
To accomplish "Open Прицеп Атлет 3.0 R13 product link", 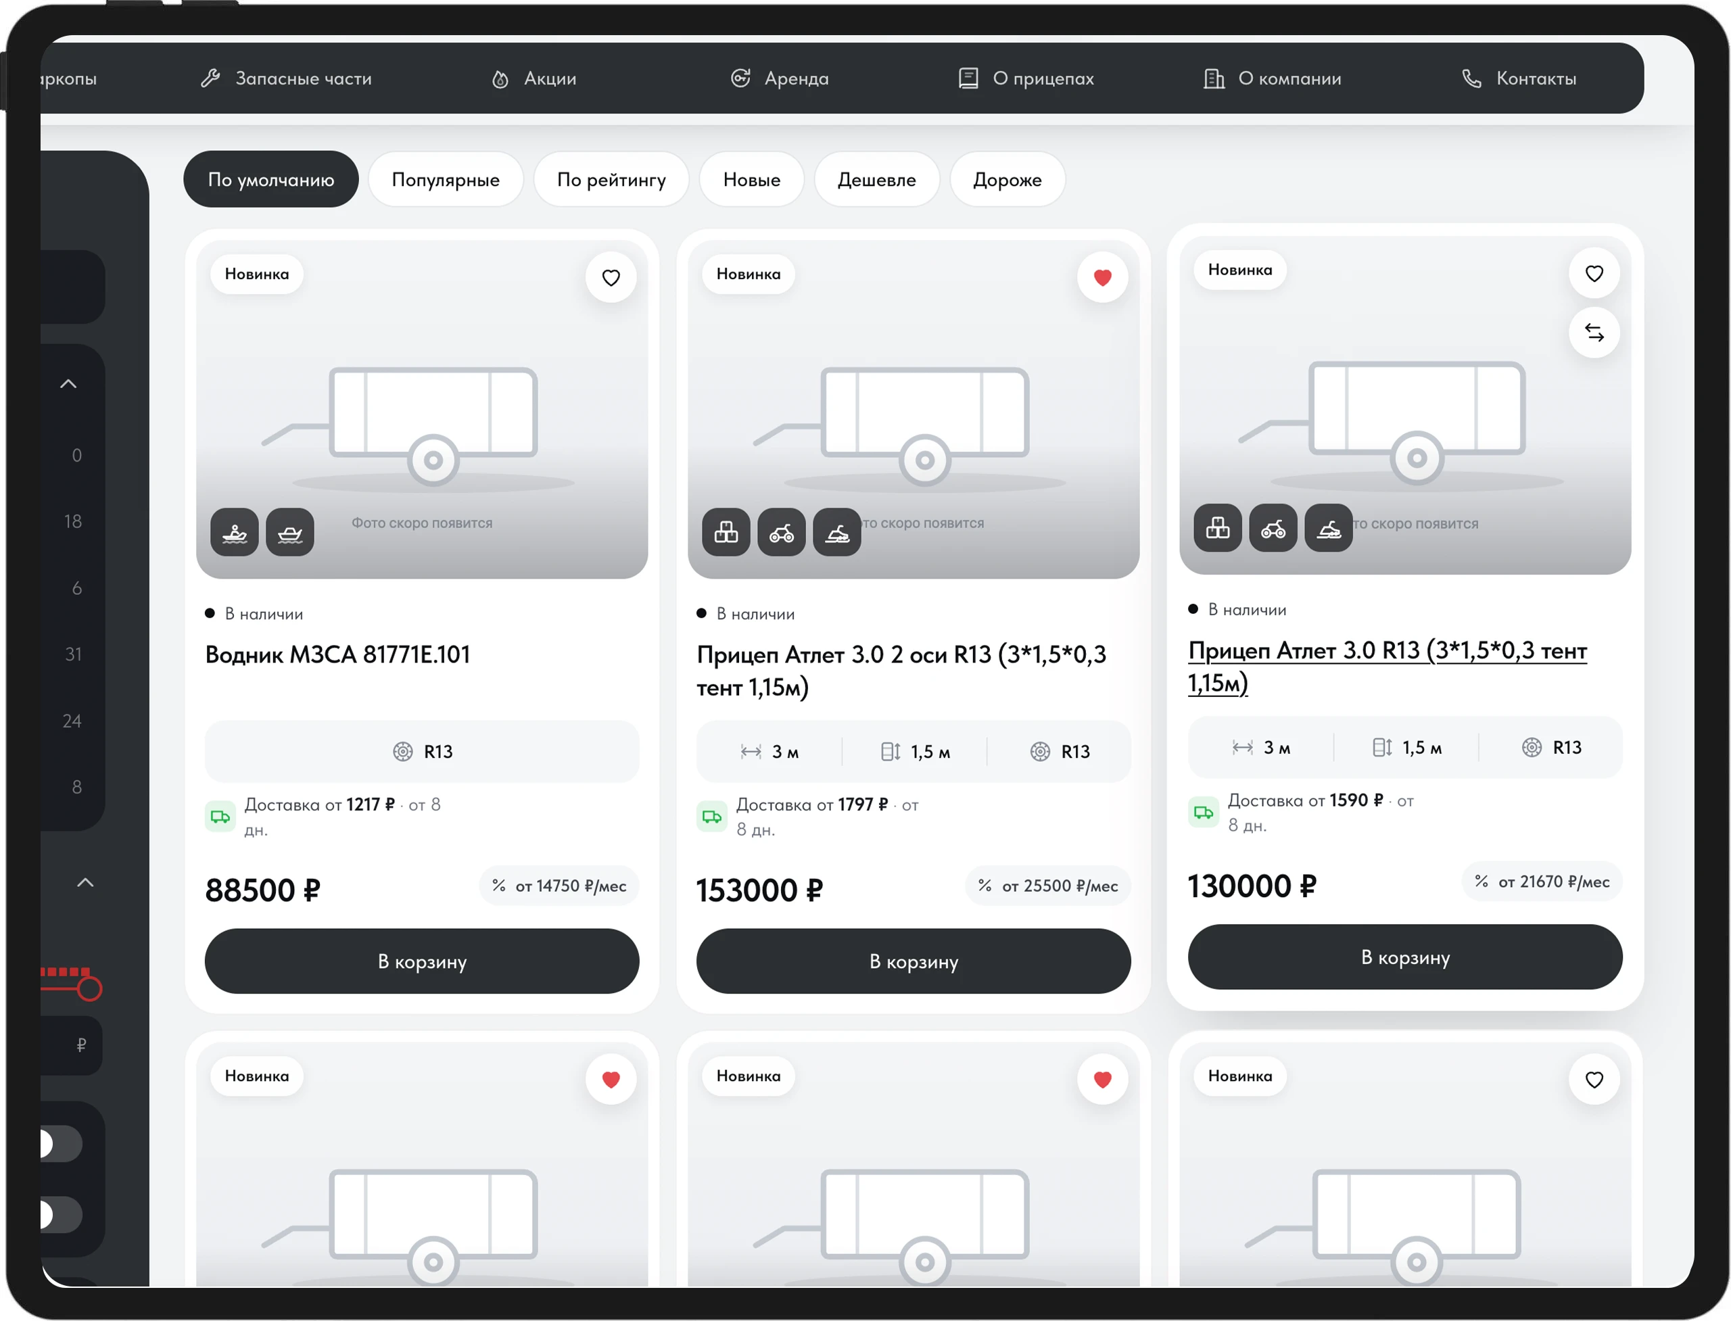I will pos(1387,667).
